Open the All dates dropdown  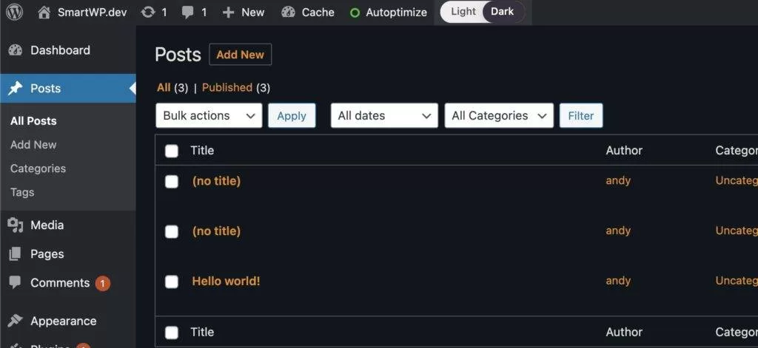[383, 115]
